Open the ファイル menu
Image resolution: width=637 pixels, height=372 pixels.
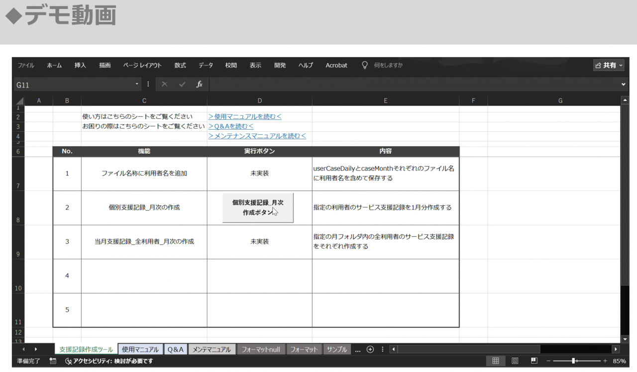[26, 65]
